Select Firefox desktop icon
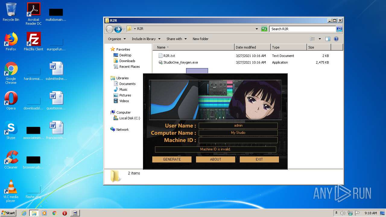386x217 pixels. coord(11,42)
